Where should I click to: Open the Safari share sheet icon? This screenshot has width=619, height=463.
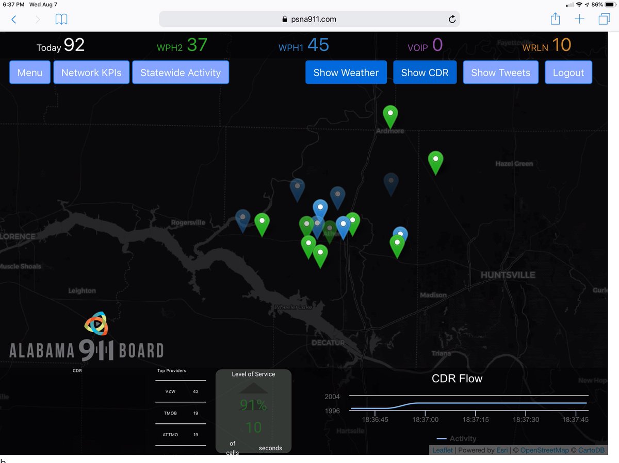tap(555, 19)
